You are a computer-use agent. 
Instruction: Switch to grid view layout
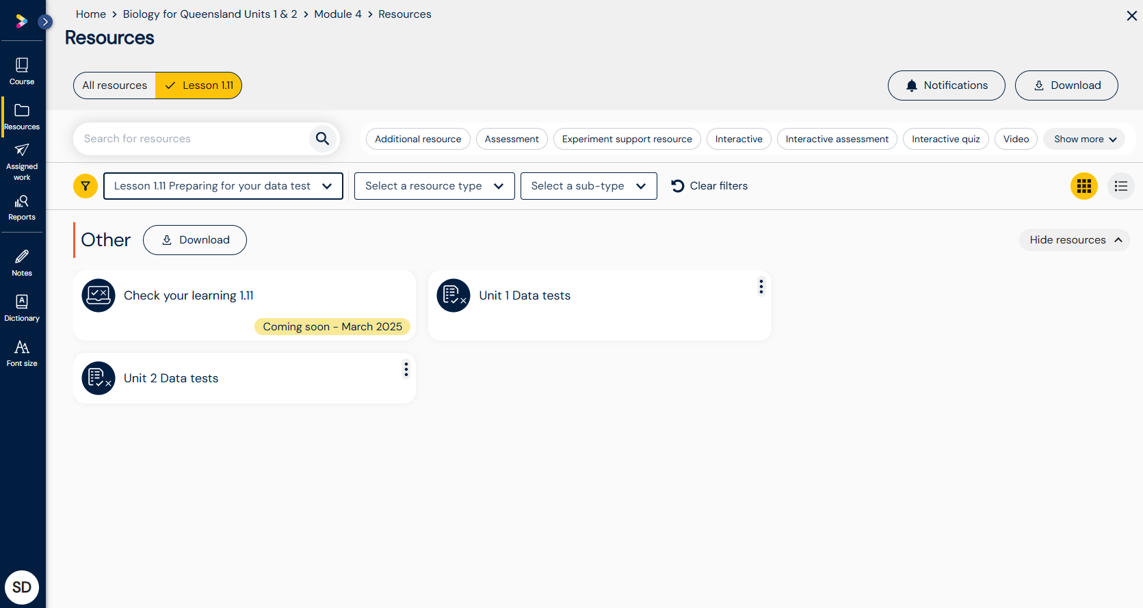tap(1083, 186)
